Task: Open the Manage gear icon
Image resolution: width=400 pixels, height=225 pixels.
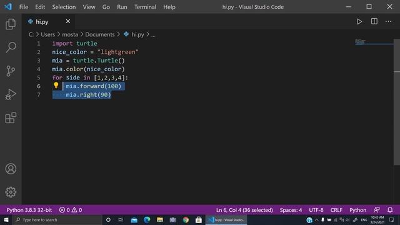Action: 11,192
